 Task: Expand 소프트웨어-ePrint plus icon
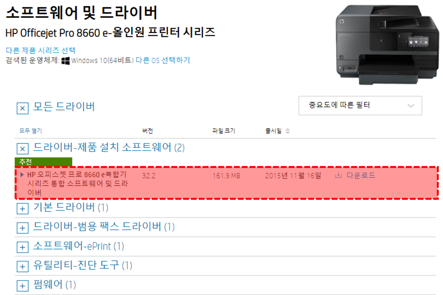[22, 248]
